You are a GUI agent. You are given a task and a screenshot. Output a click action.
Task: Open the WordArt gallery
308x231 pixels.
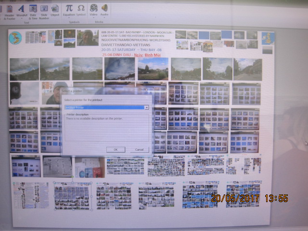click(x=22, y=12)
